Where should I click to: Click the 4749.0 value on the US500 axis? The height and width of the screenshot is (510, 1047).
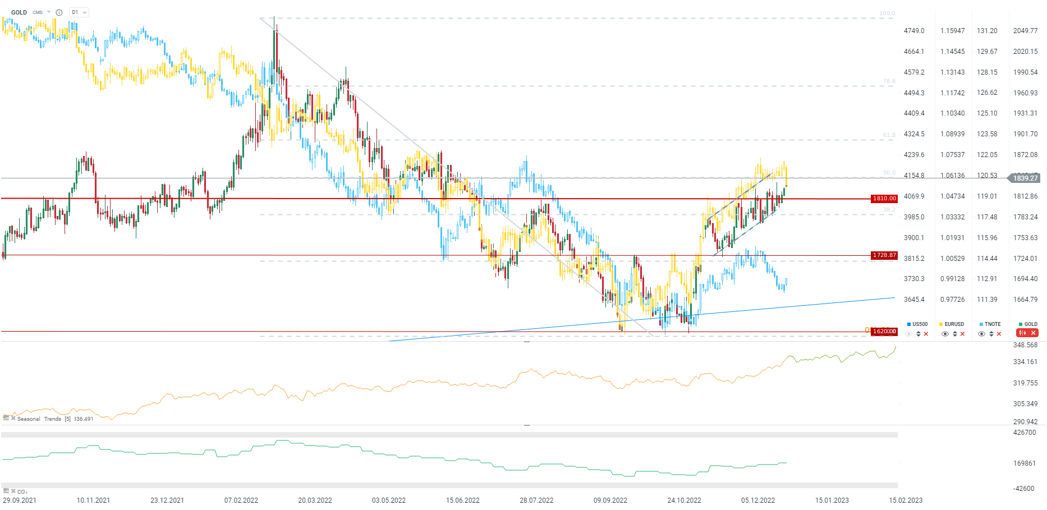coord(914,31)
